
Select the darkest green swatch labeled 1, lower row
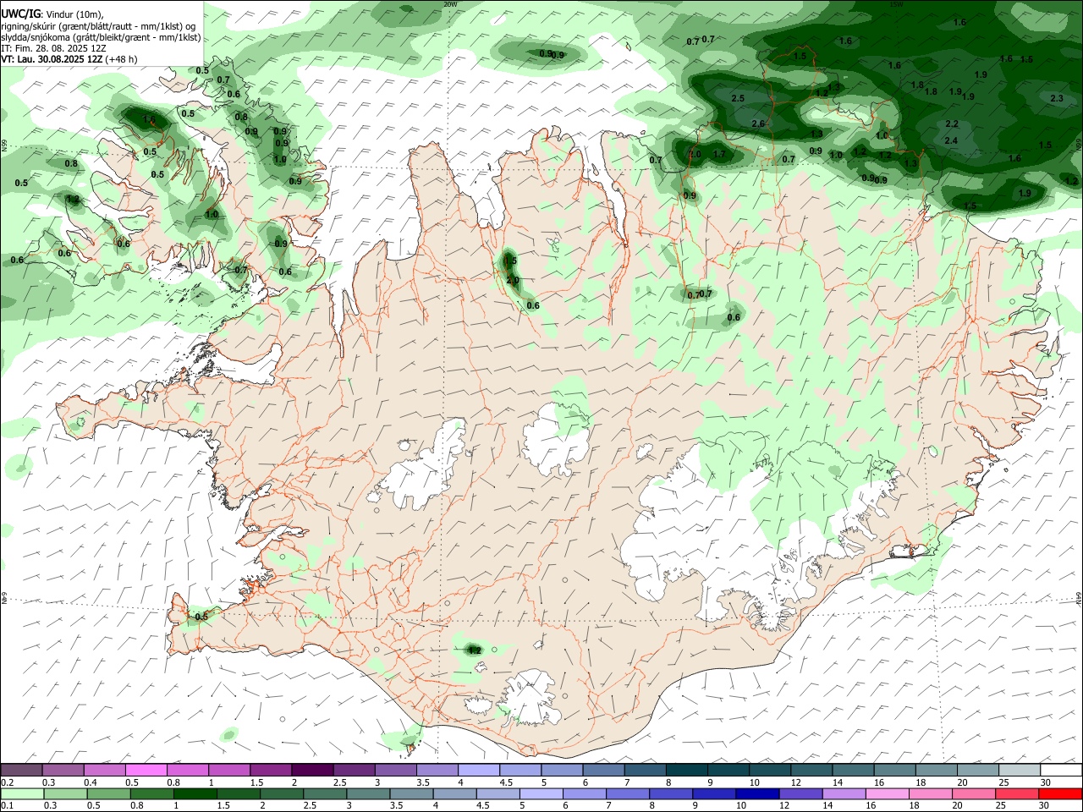click(x=195, y=793)
